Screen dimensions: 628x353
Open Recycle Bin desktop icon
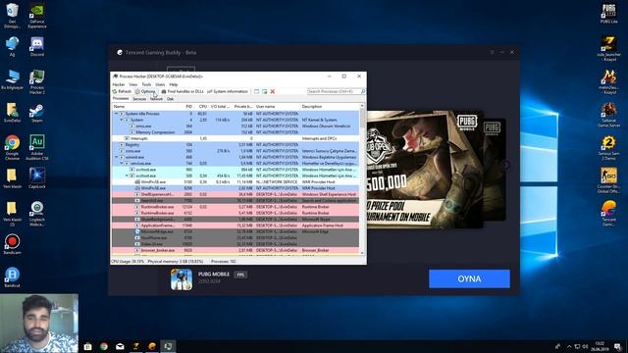pyautogui.click(x=12, y=16)
